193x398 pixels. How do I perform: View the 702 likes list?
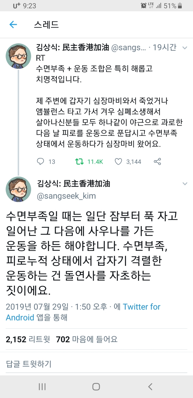point(87,339)
